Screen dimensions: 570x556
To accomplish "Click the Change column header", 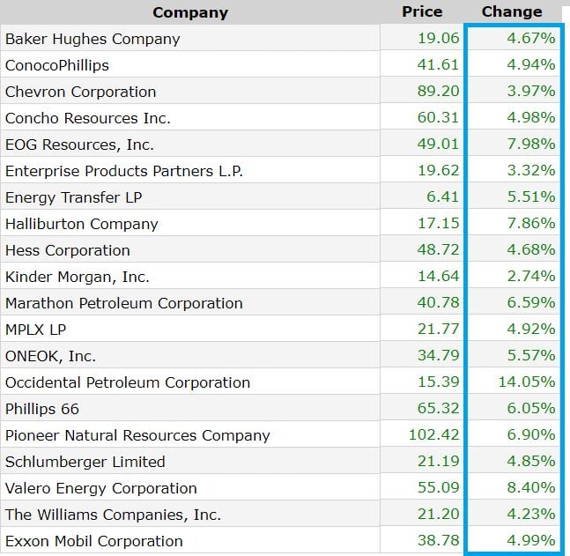I will (x=512, y=11).
